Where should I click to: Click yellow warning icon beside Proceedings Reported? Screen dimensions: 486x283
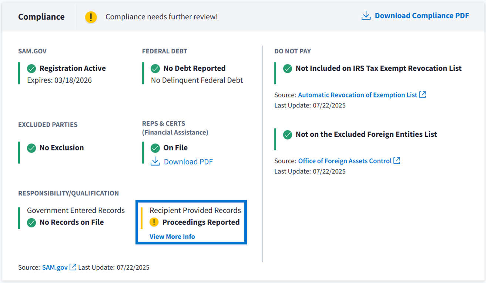(154, 222)
